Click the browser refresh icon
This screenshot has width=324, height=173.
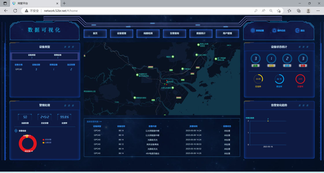tap(15, 11)
